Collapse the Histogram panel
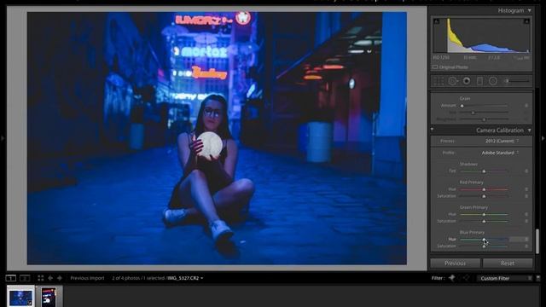The height and width of the screenshot is (307, 546). click(529, 11)
